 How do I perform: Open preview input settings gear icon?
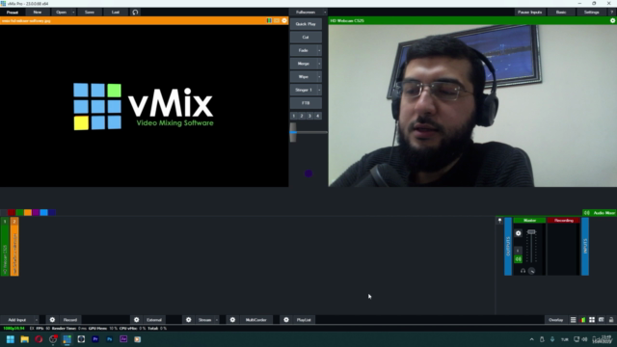coord(284,20)
